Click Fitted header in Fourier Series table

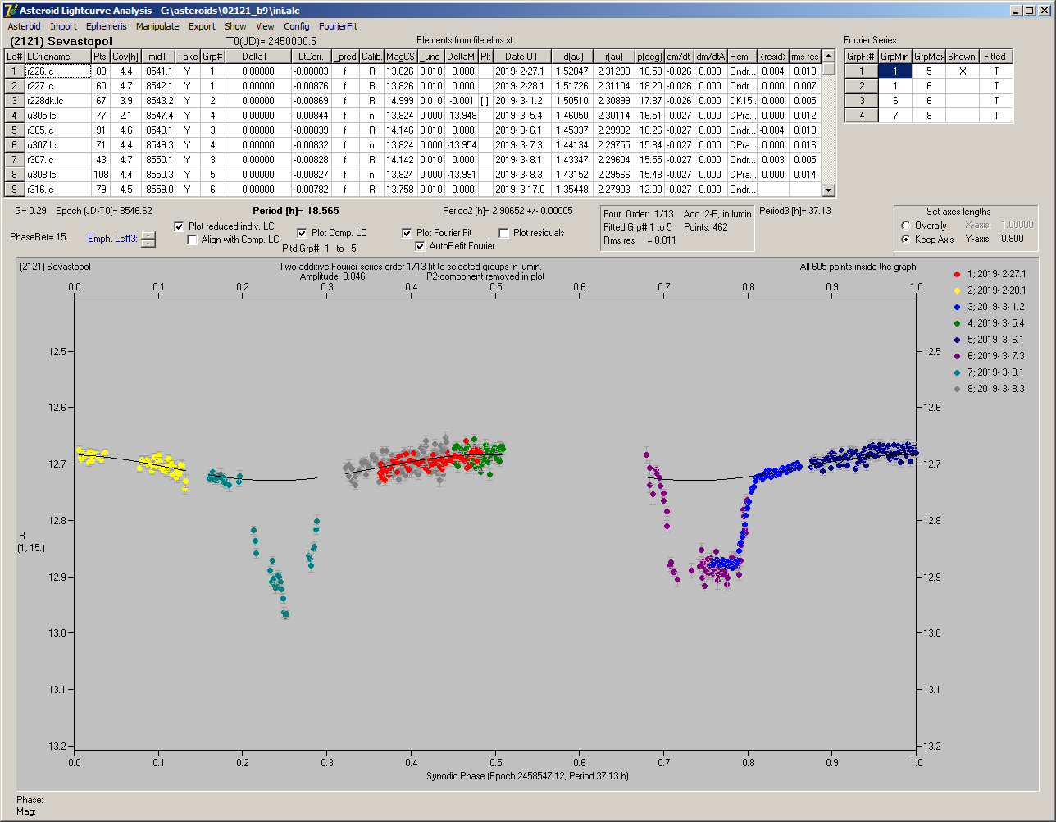click(995, 57)
